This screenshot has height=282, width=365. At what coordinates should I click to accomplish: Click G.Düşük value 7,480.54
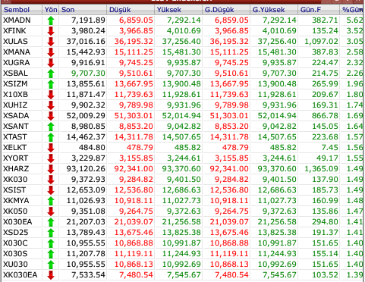coord(231,275)
